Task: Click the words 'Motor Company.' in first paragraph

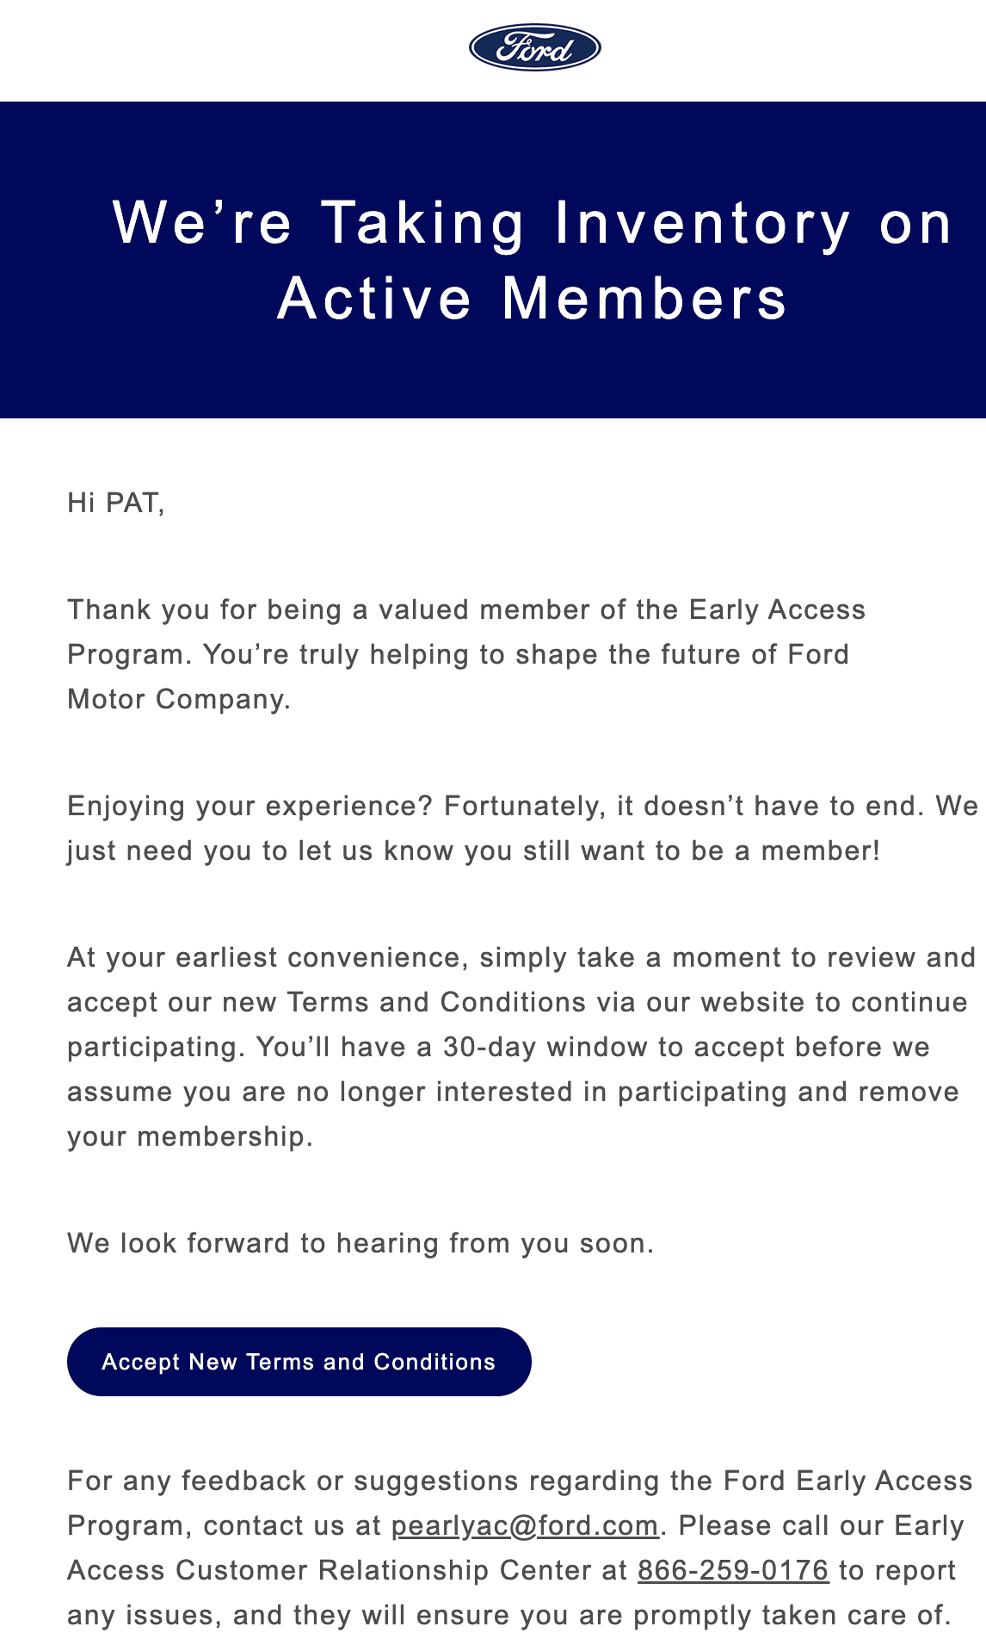Action: point(179,699)
